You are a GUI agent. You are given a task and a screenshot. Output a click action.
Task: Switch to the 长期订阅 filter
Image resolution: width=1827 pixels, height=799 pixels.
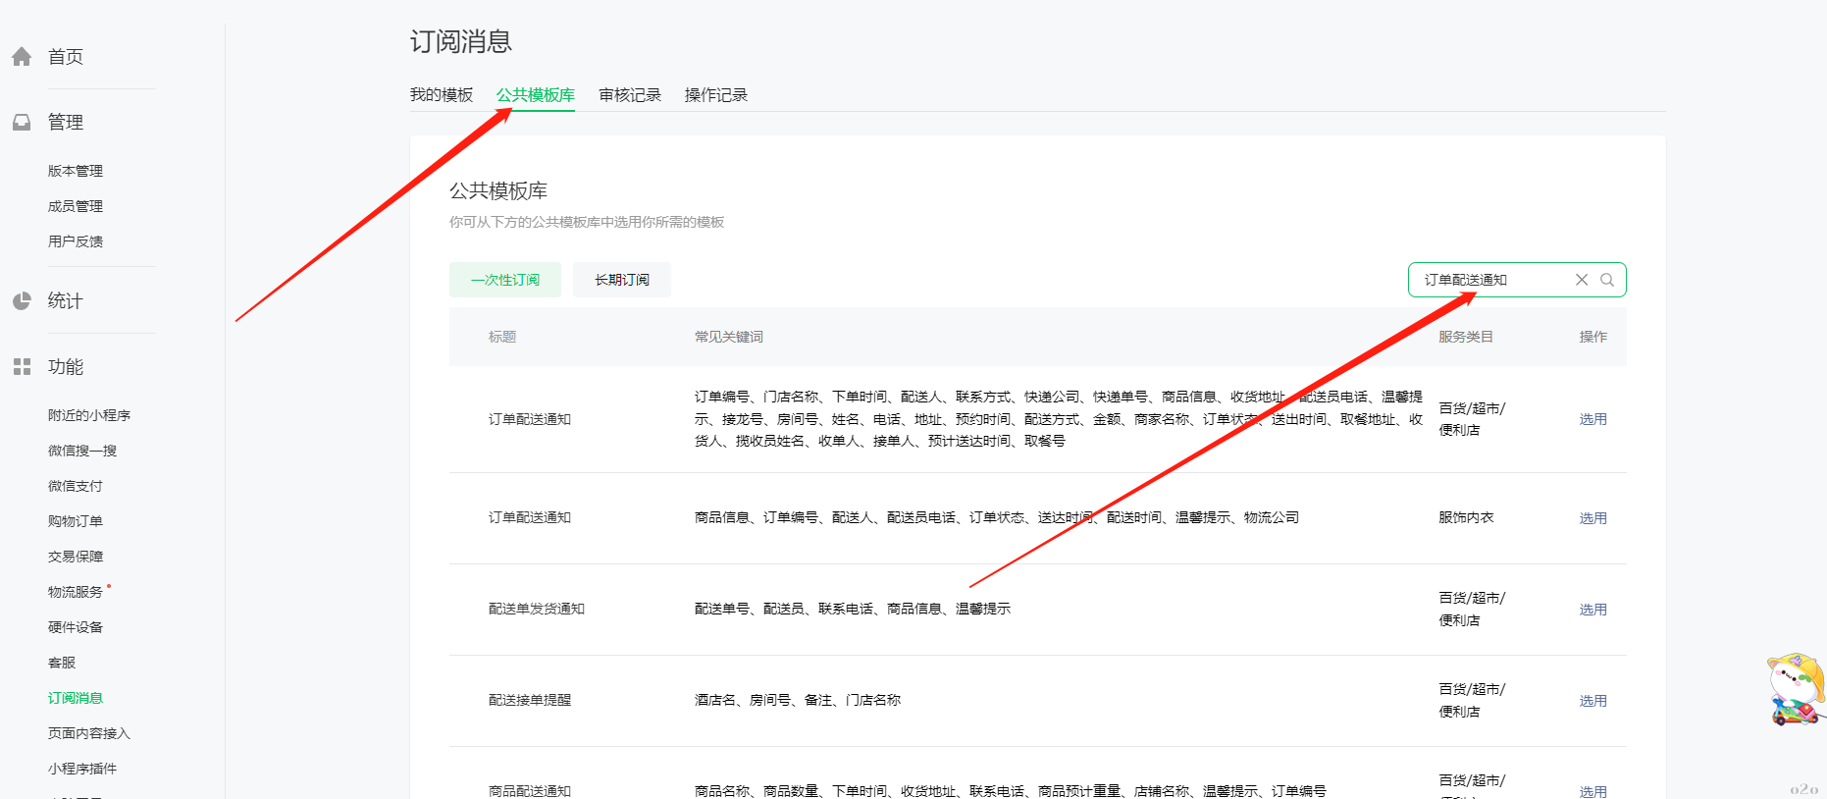tap(622, 280)
